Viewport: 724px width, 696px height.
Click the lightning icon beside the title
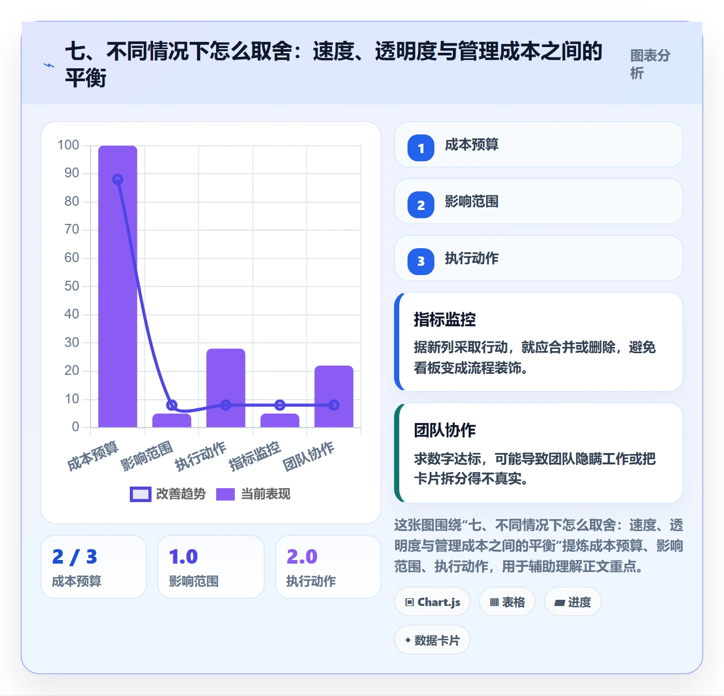(49, 65)
